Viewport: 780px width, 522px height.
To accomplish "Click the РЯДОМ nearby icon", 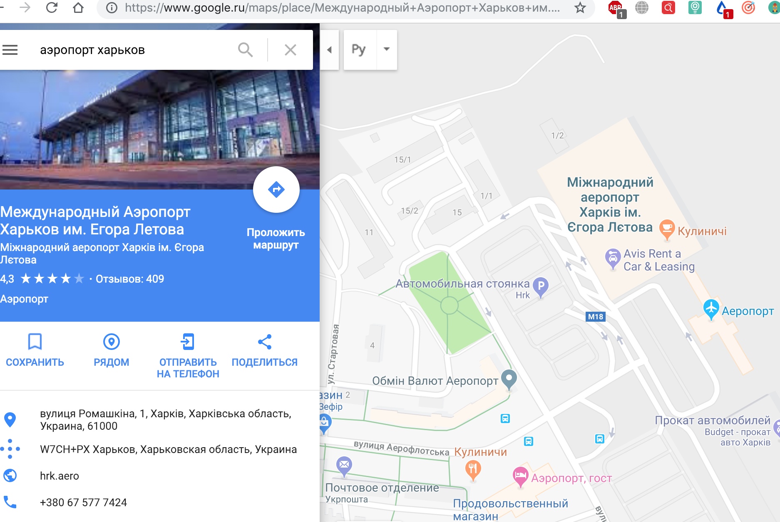I will (x=112, y=342).
